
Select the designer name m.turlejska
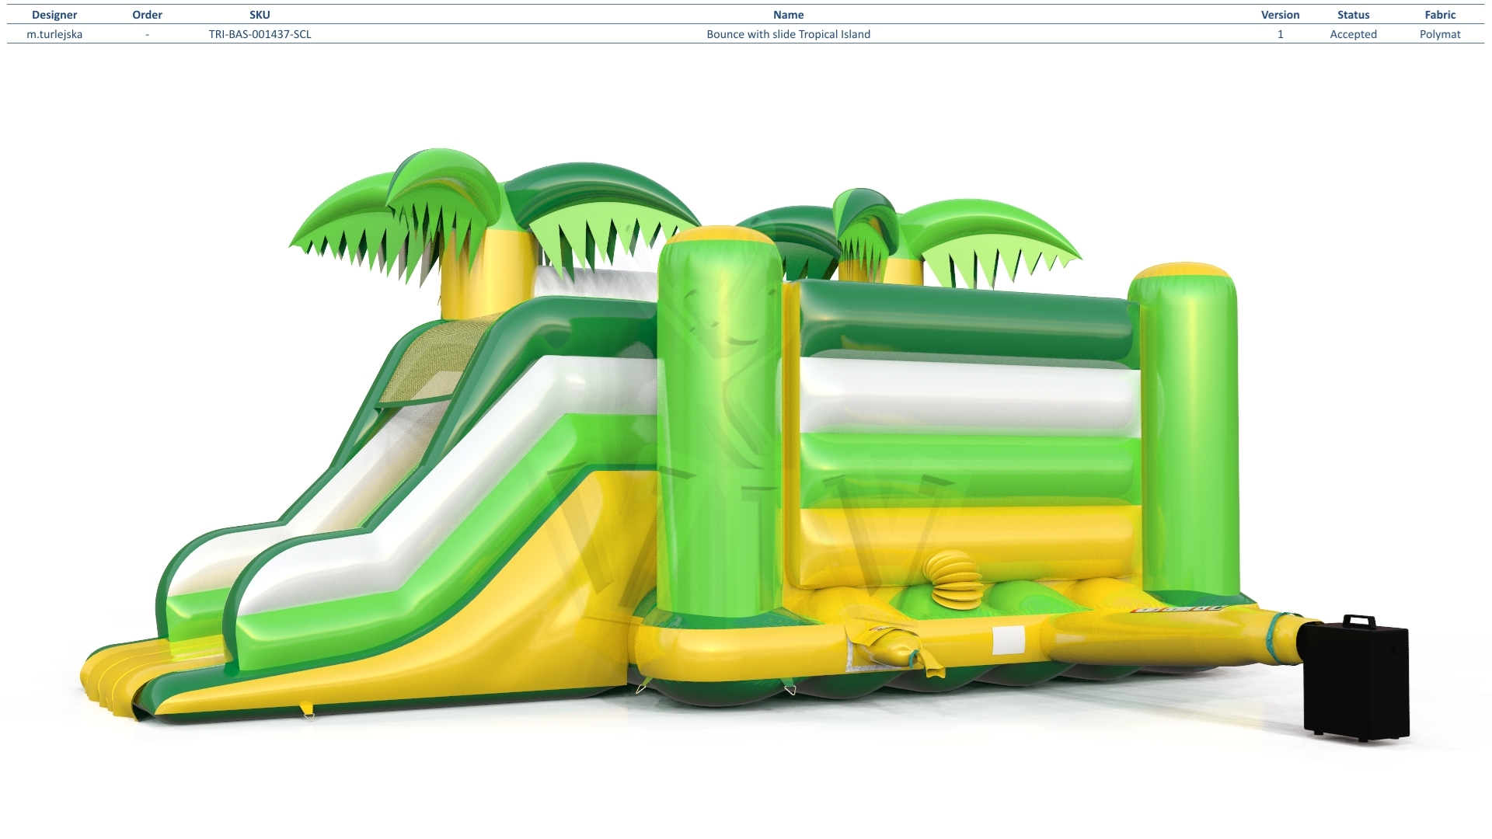click(54, 34)
